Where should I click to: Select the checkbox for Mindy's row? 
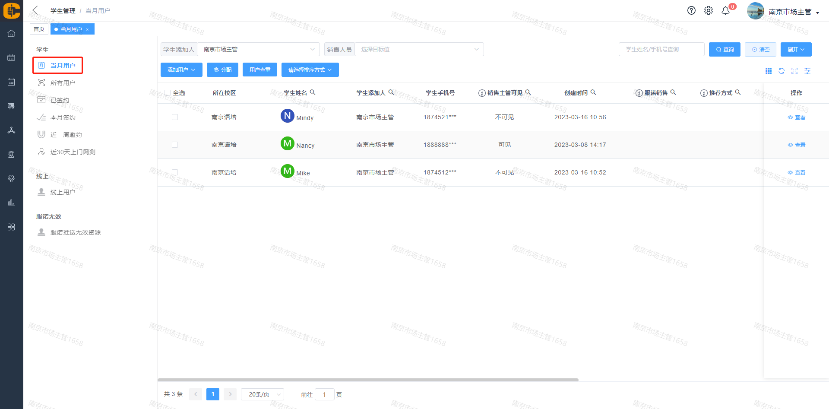[x=175, y=117]
